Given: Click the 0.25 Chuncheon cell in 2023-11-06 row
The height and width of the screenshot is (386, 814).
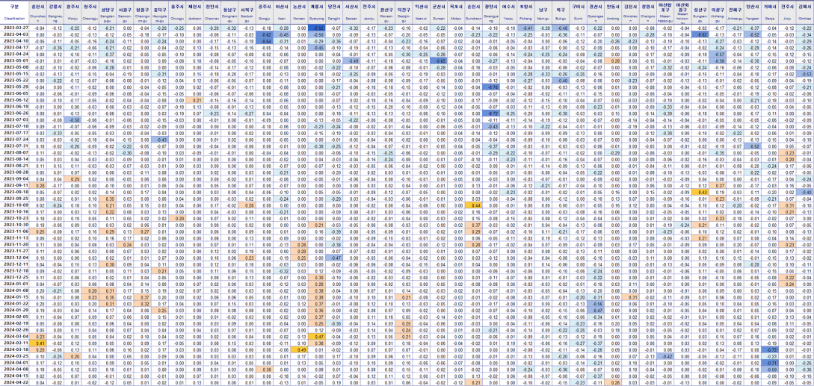Looking at the screenshot, I should 38,231.
